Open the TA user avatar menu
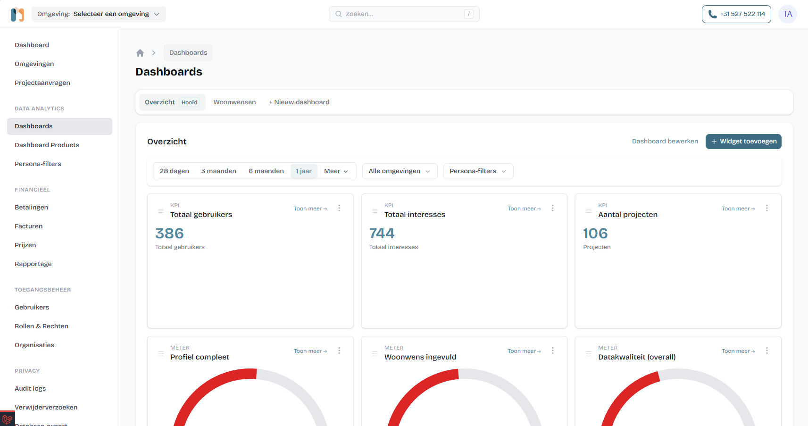Screen dimensions: 808x426 (788, 14)
